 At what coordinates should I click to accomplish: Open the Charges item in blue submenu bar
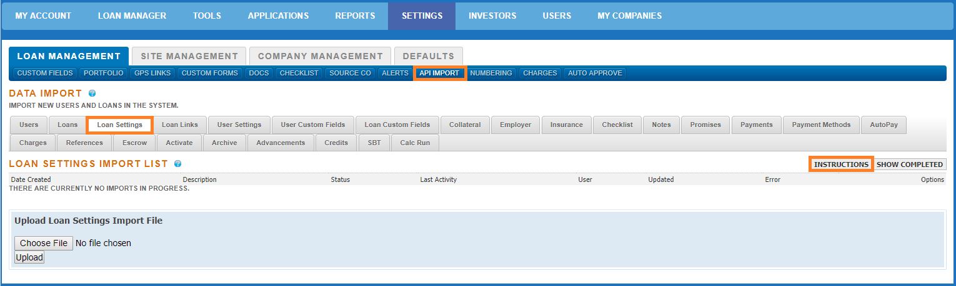tap(540, 73)
